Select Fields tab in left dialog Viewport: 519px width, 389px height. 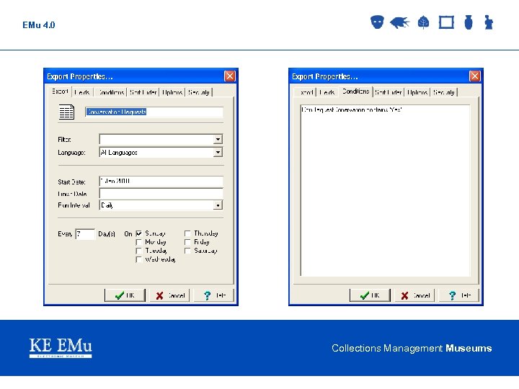point(82,92)
